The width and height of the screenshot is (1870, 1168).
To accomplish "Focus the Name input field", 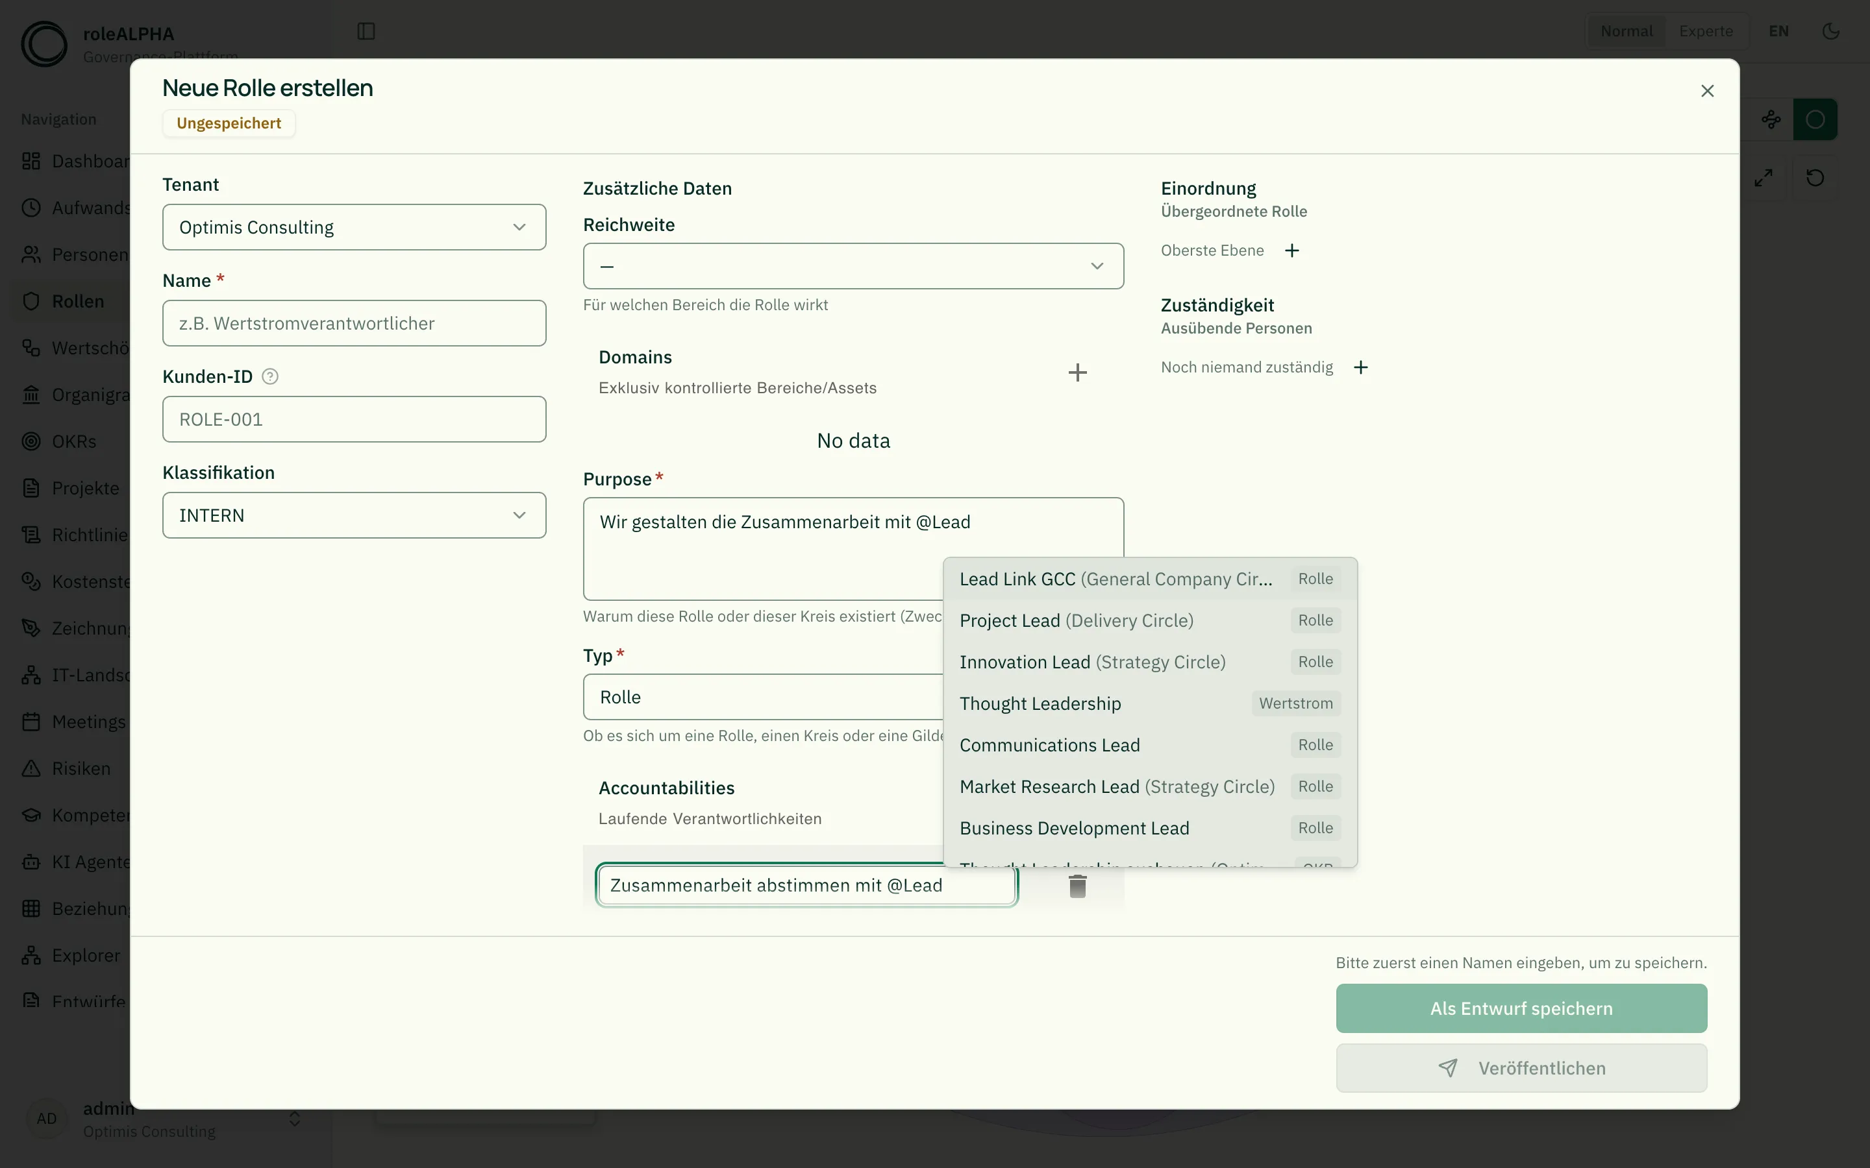I will (354, 323).
